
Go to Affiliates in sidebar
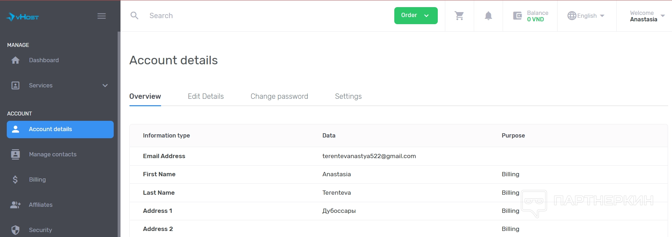pyautogui.click(x=41, y=205)
